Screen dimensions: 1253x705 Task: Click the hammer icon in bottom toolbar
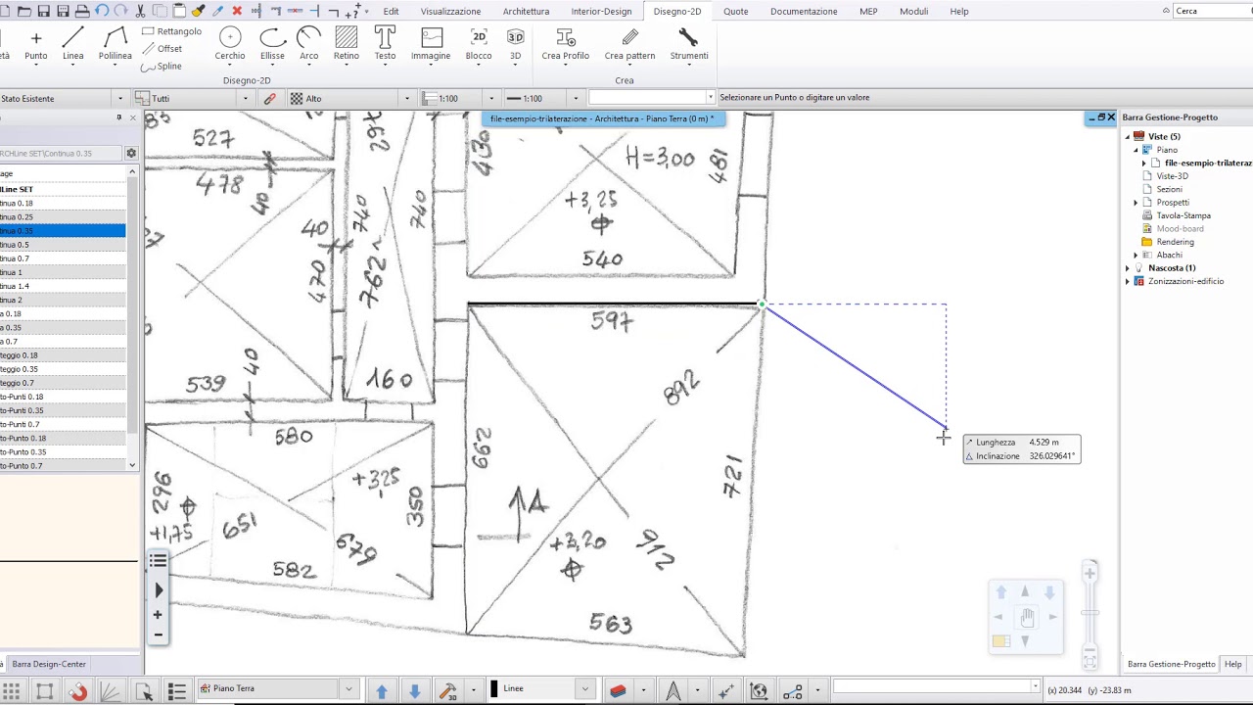coord(448,690)
